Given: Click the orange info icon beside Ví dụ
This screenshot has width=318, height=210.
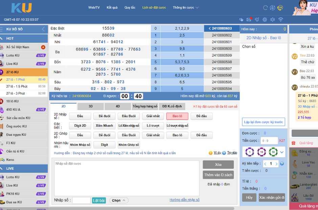Looking at the screenshot, I should (210, 153).
